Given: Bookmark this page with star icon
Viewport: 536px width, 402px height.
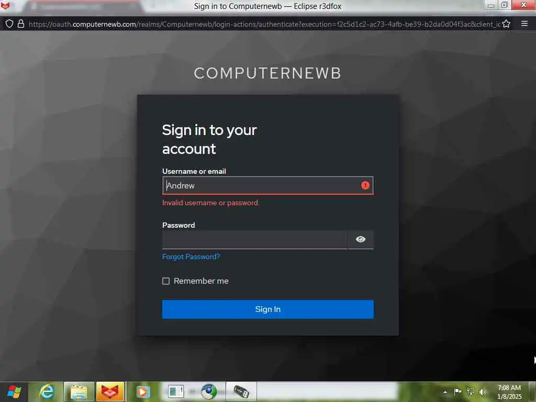Looking at the screenshot, I should click(506, 24).
